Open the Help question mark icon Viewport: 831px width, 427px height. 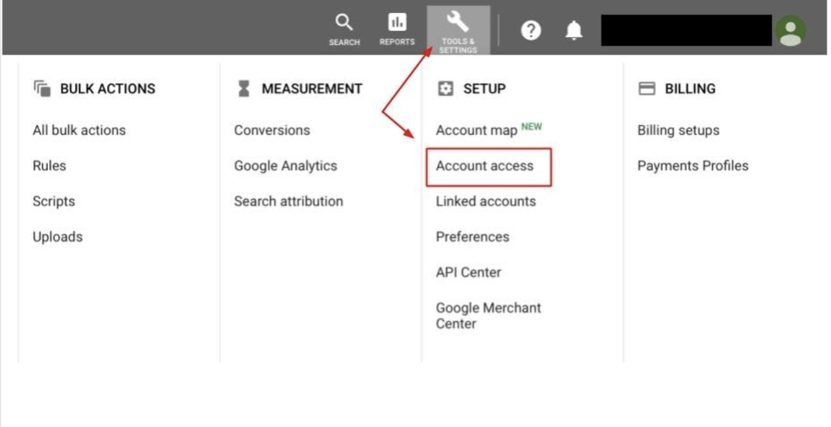[531, 30]
